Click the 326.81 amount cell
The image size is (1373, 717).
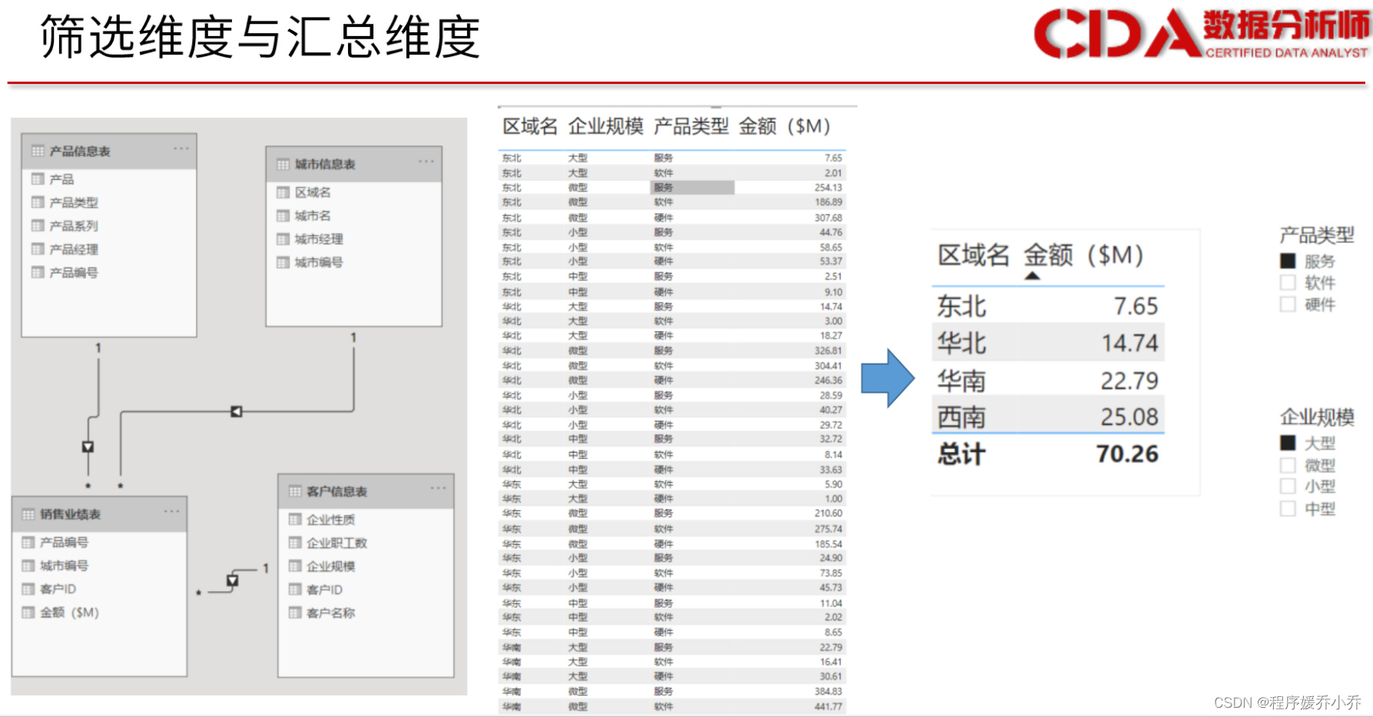point(828,350)
